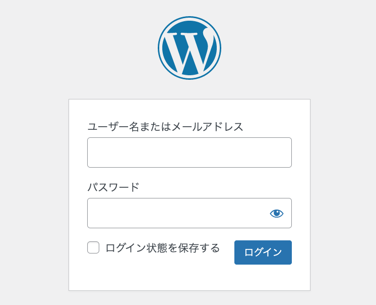Tick the ログイン状態を保存する checkbox
Image resolution: width=376 pixels, height=305 pixels.
click(x=93, y=247)
